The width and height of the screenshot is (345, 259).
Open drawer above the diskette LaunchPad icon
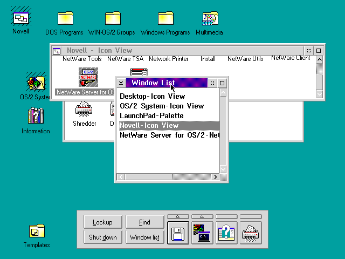tap(178, 217)
